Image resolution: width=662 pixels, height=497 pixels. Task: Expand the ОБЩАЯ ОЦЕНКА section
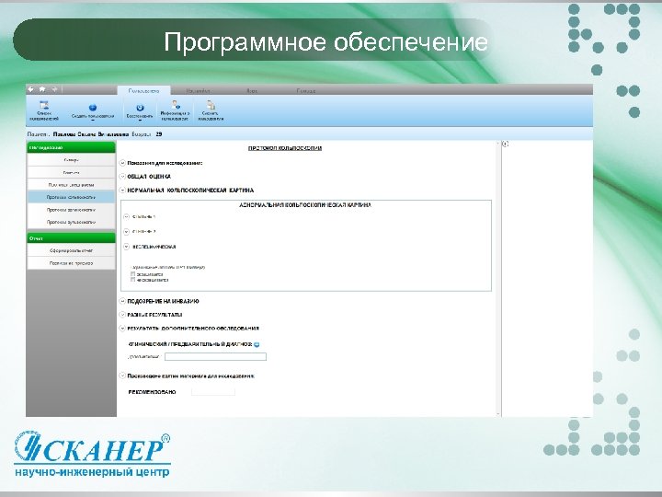coord(122,176)
